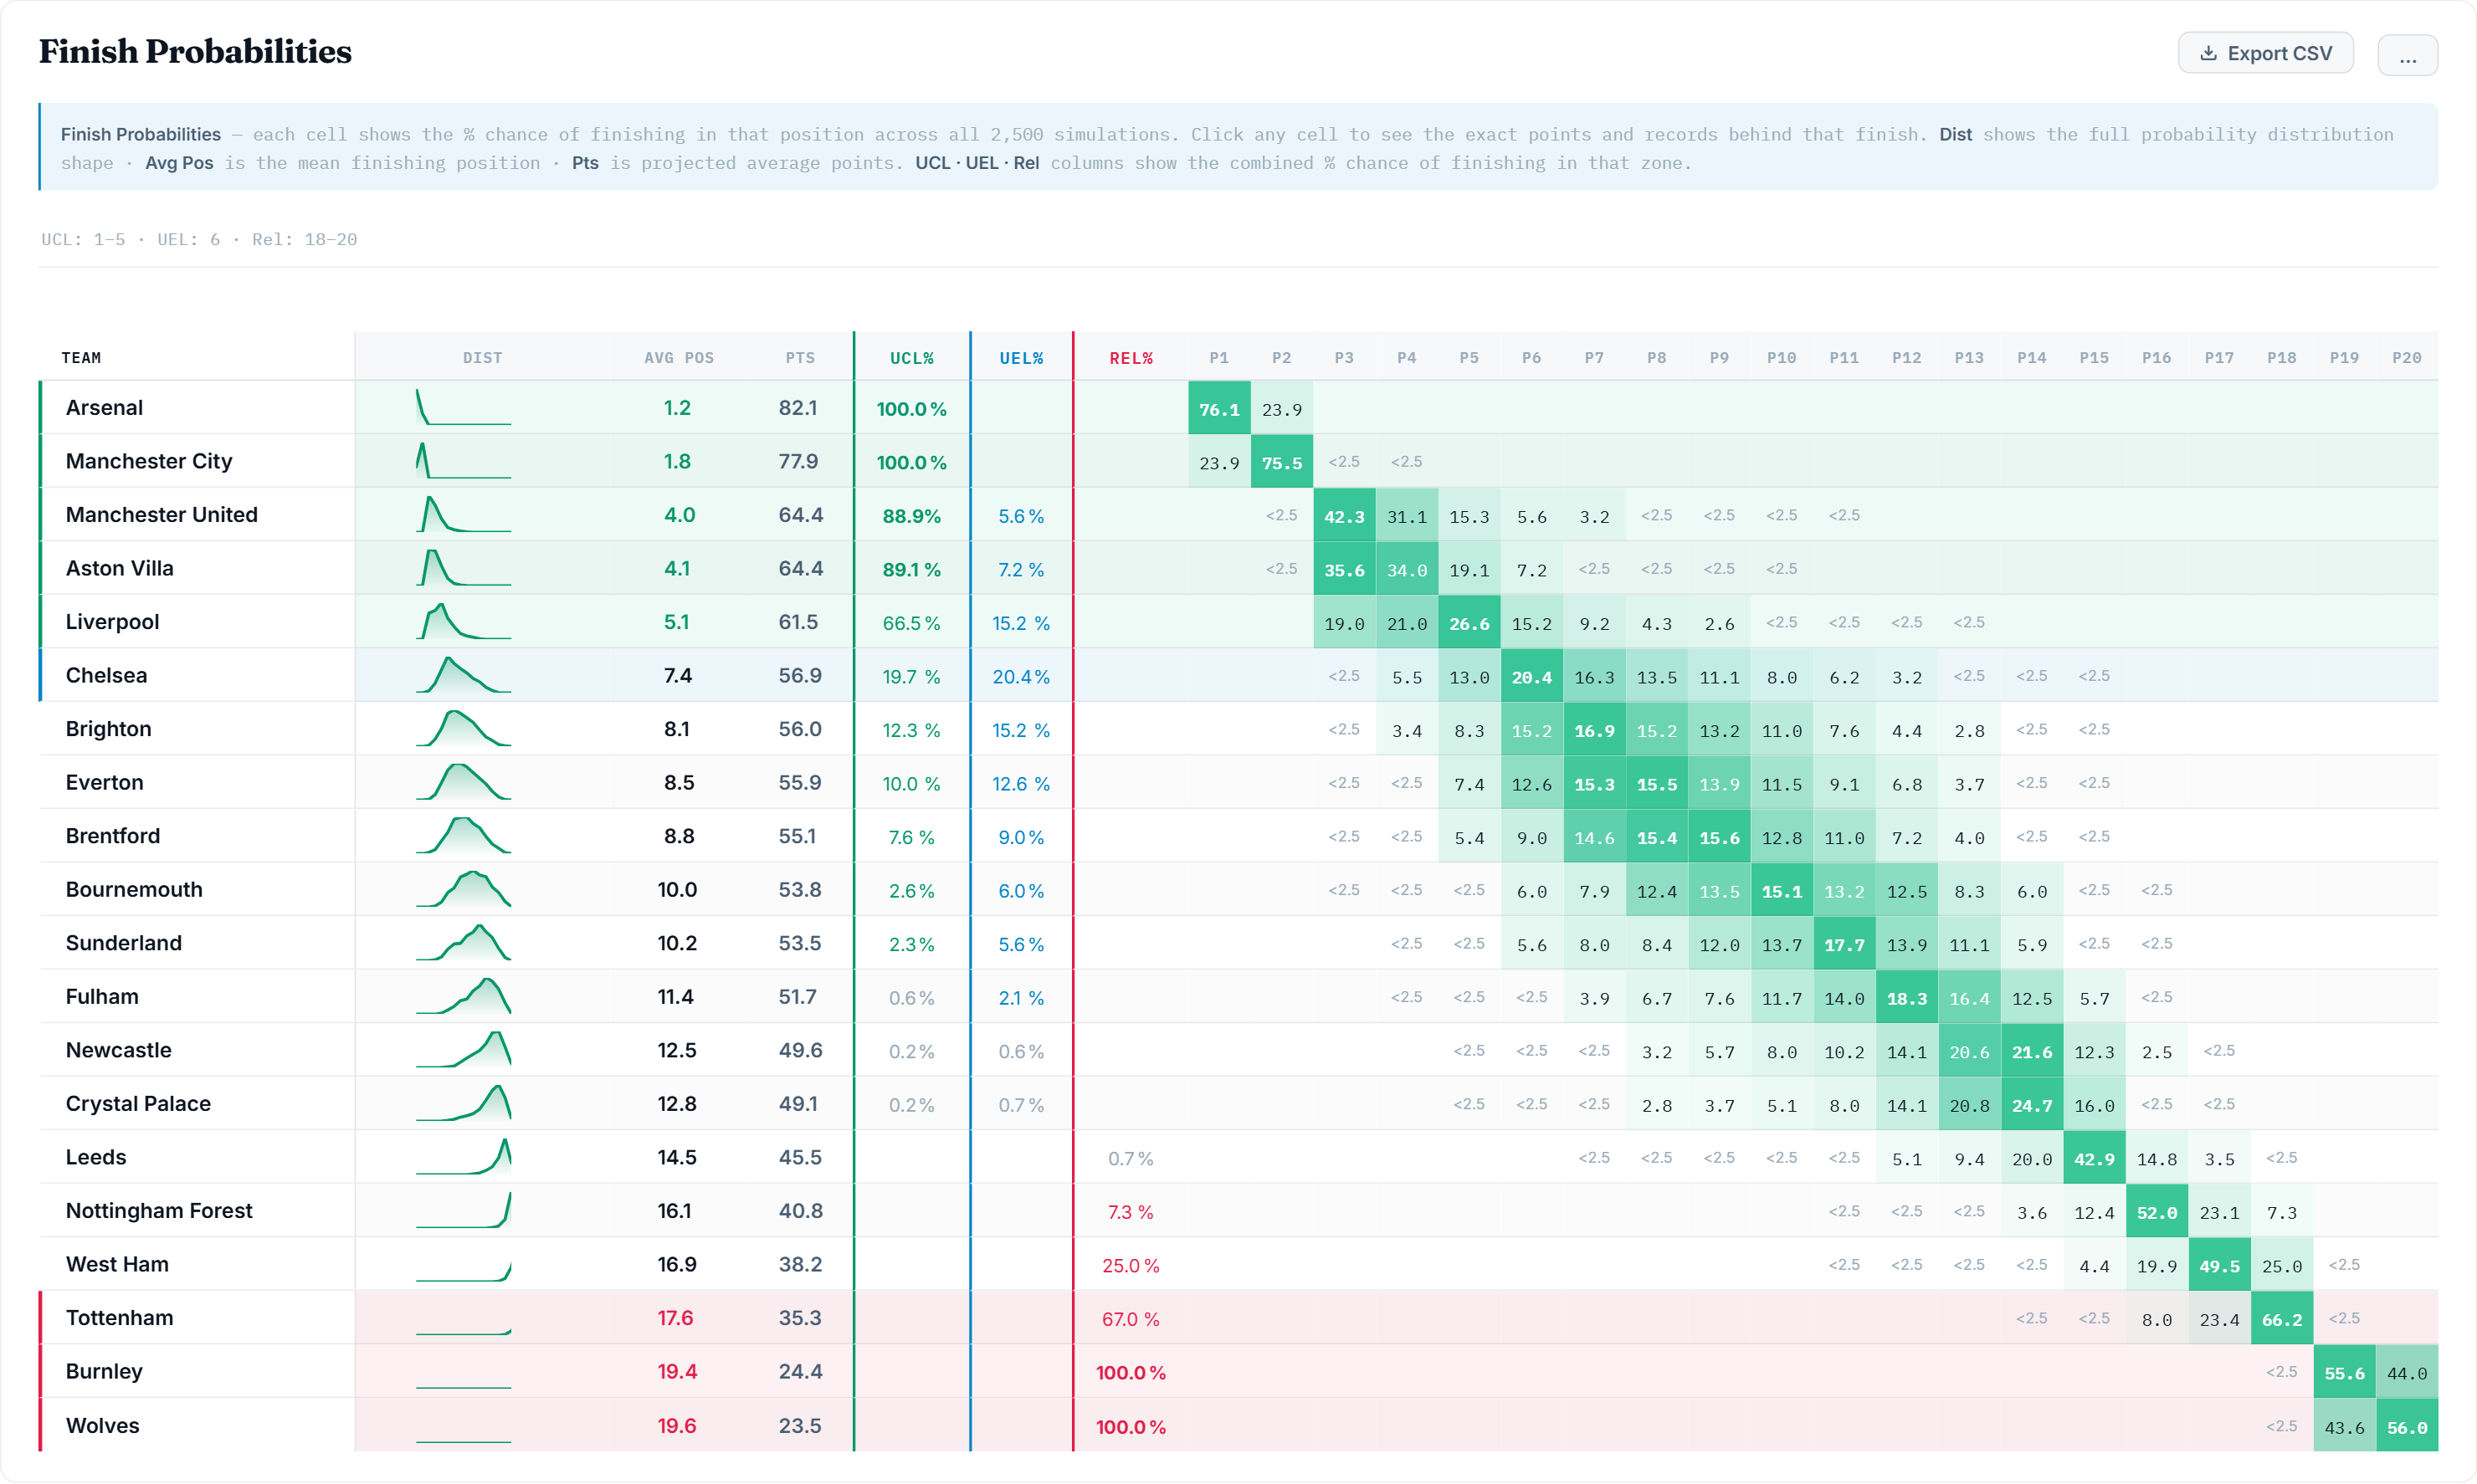The width and height of the screenshot is (2477, 1484).
Task: Click Leeds' distribution sparkline
Action: coord(464,1157)
